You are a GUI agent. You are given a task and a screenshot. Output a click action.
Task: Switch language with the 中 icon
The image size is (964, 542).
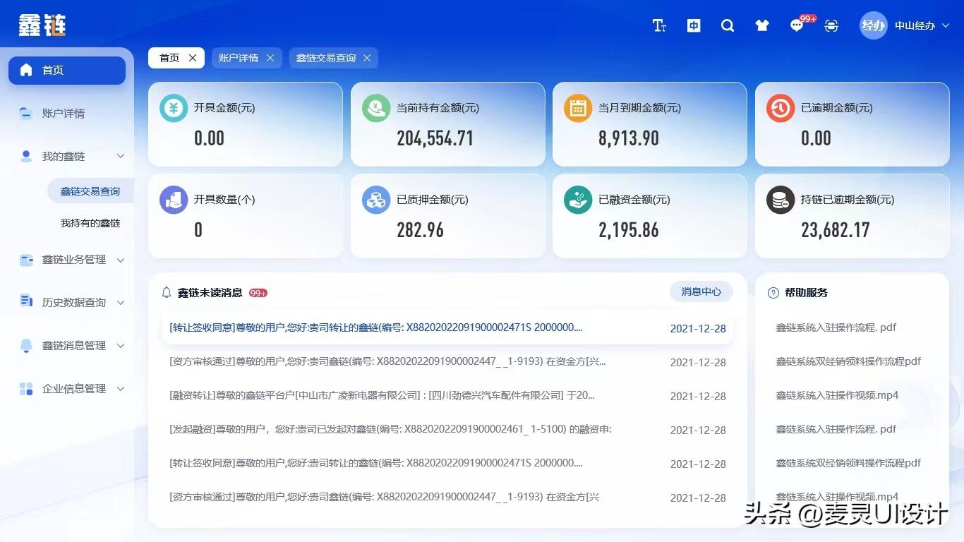(x=694, y=26)
